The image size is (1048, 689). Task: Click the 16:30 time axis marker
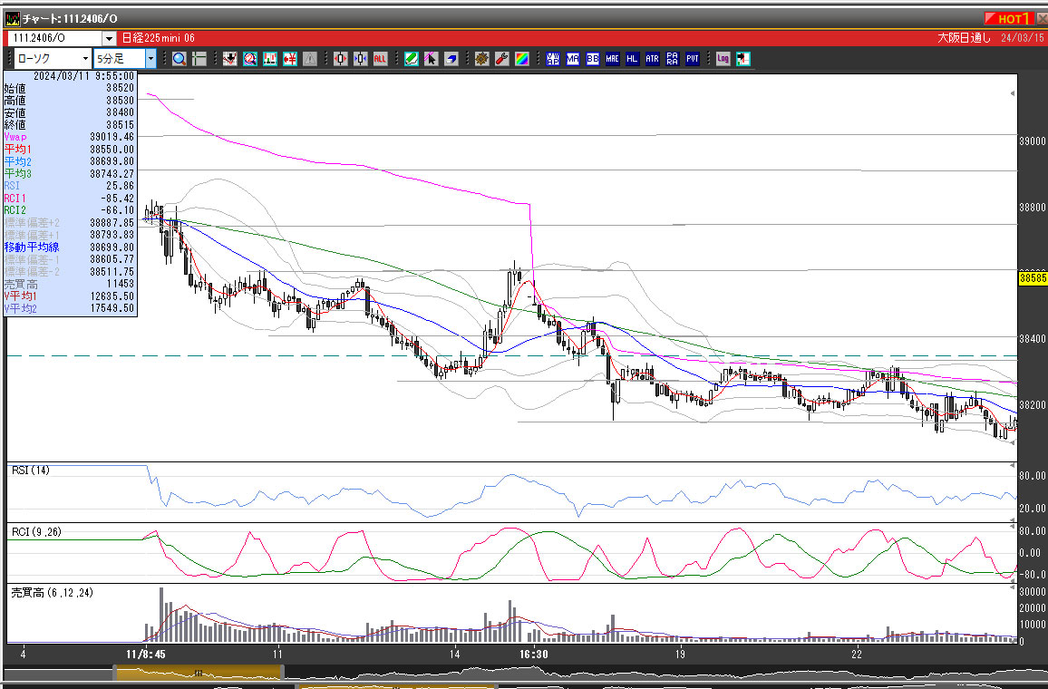533,655
